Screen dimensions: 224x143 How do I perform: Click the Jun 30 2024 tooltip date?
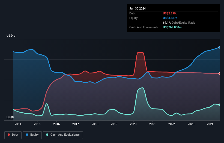click(x=138, y=8)
